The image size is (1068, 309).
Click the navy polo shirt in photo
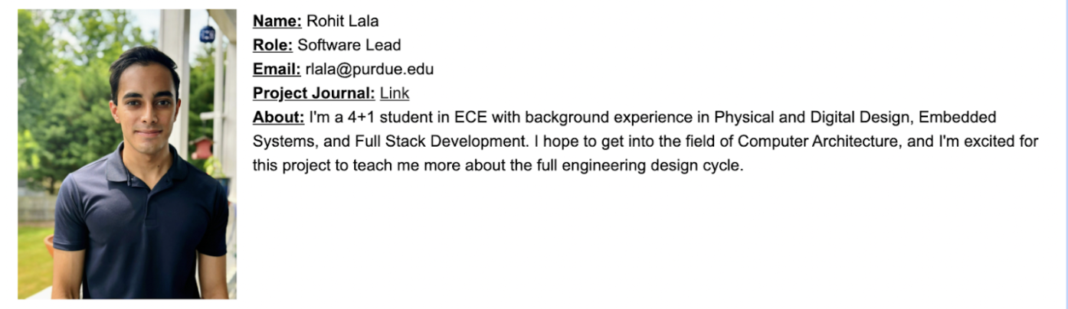[142, 229]
